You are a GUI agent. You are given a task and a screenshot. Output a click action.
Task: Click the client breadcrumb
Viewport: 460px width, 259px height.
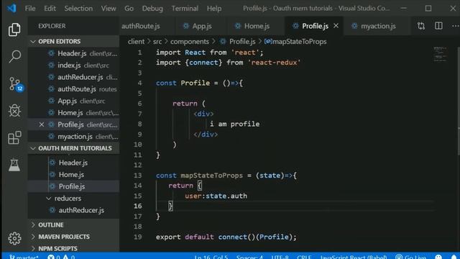136,42
